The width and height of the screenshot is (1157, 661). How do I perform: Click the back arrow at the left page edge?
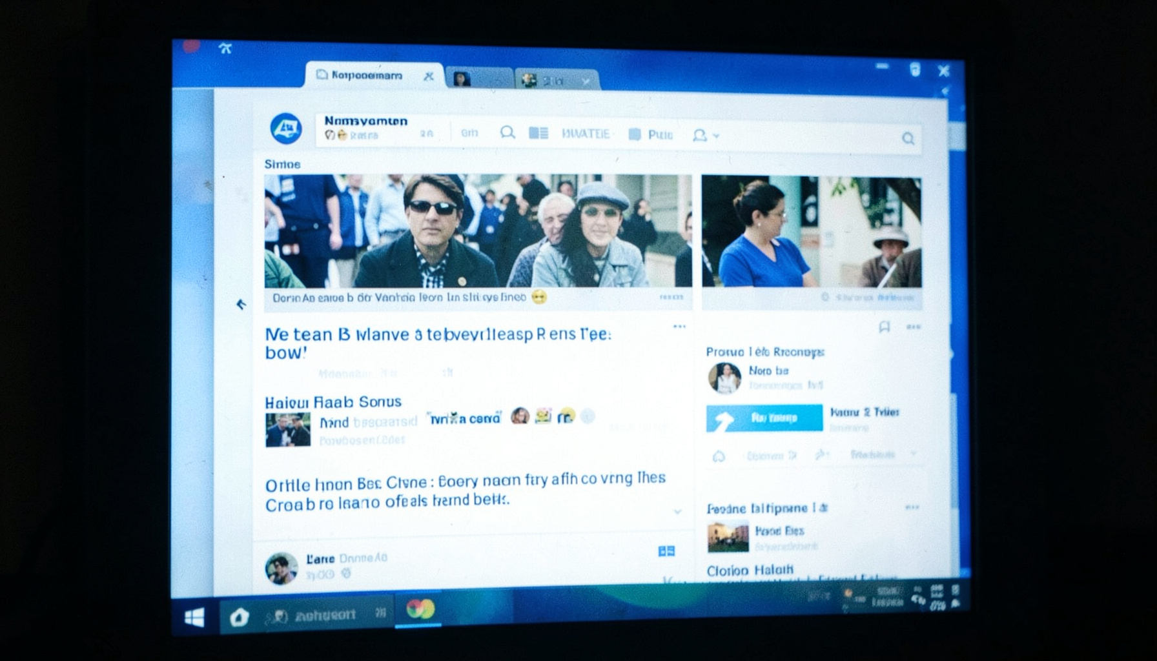[x=240, y=304]
